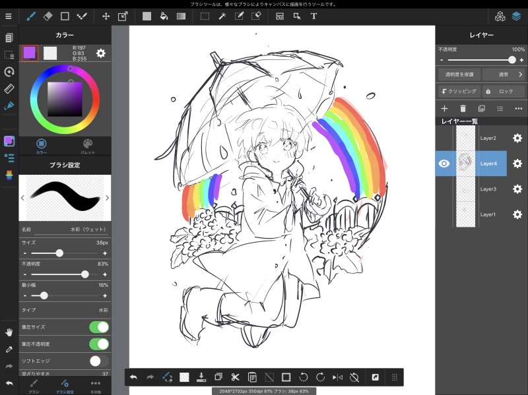Select the Magic Wand tool
The width and height of the screenshot is (528, 395).
click(222, 16)
